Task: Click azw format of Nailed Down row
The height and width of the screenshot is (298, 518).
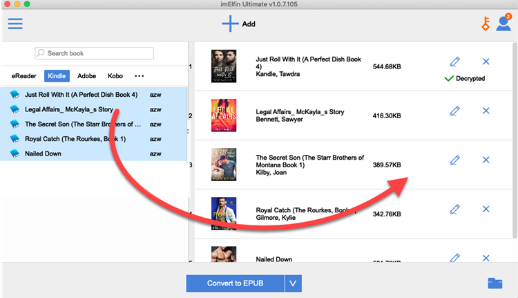Action: [155, 153]
